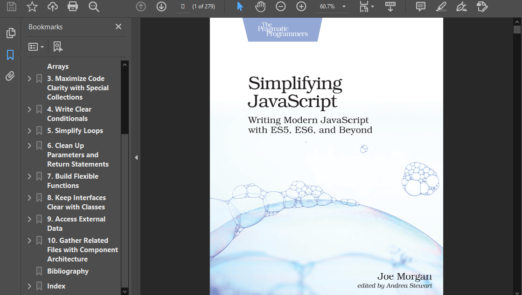
Task: Click the share or send file icon
Action: tap(482, 7)
